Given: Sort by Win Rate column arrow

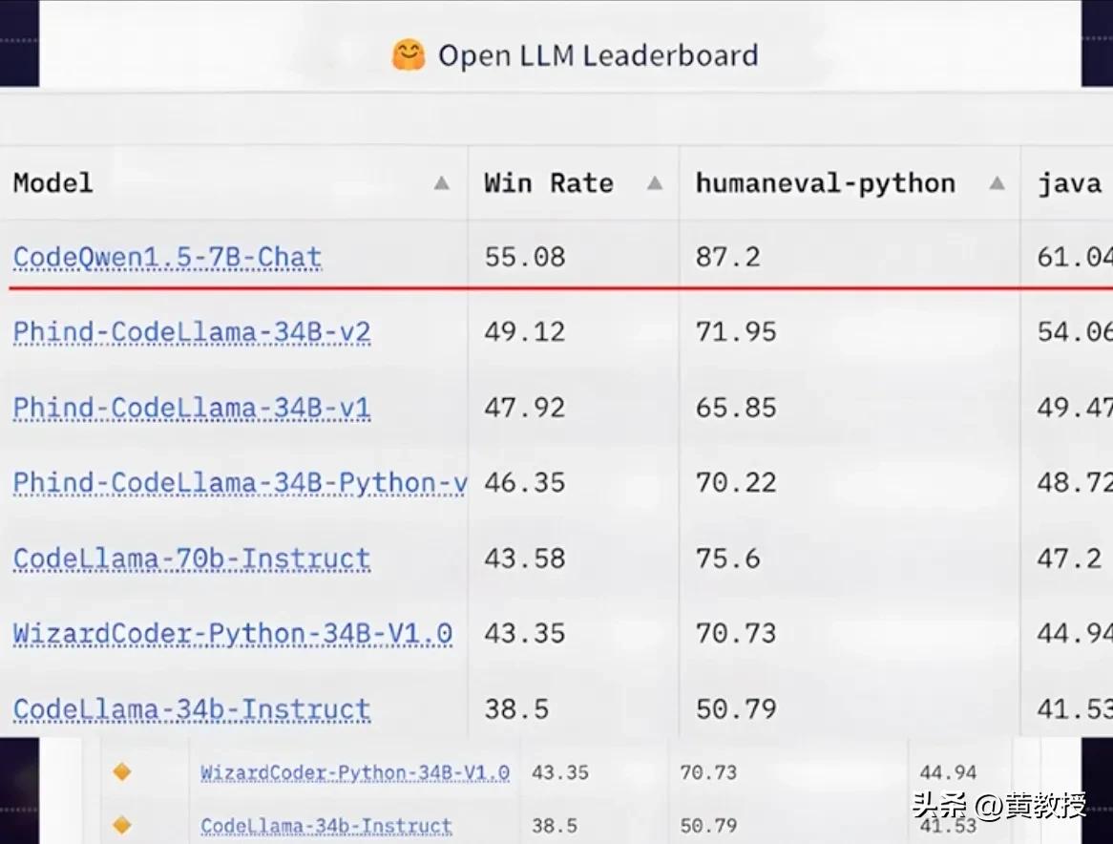Looking at the screenshot, I should pos(655,183).
